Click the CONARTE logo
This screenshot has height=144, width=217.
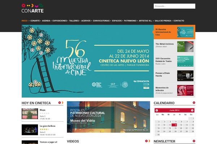(33, 8)
